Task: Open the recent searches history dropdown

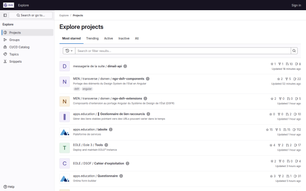Action: [x=69, y=51]
